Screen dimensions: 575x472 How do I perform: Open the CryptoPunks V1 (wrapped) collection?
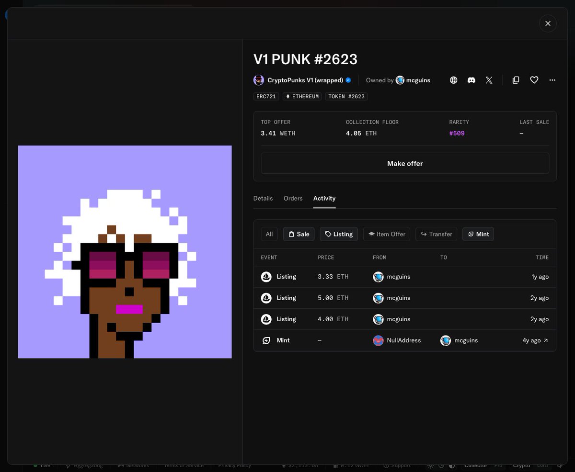pos(305,80)
